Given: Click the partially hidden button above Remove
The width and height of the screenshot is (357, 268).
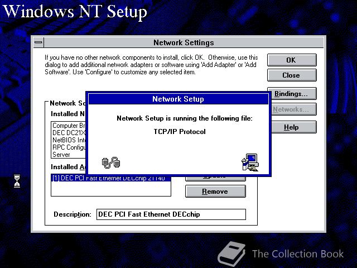Looking at the screenshot, I should click(x=215, y=179).
